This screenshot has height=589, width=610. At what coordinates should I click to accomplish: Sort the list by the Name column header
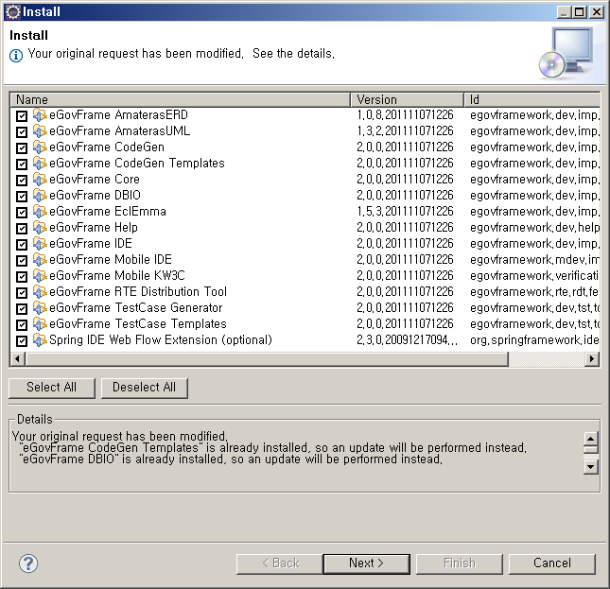click(180, 99)
